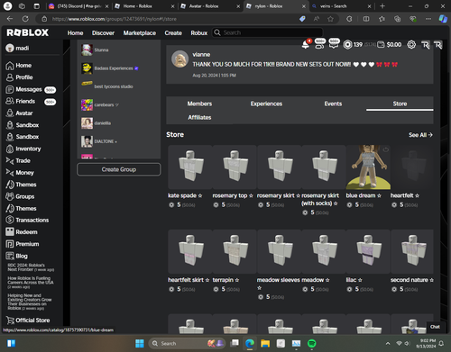Refresh the browser page
451x352 pixels.
coord(25,19)
